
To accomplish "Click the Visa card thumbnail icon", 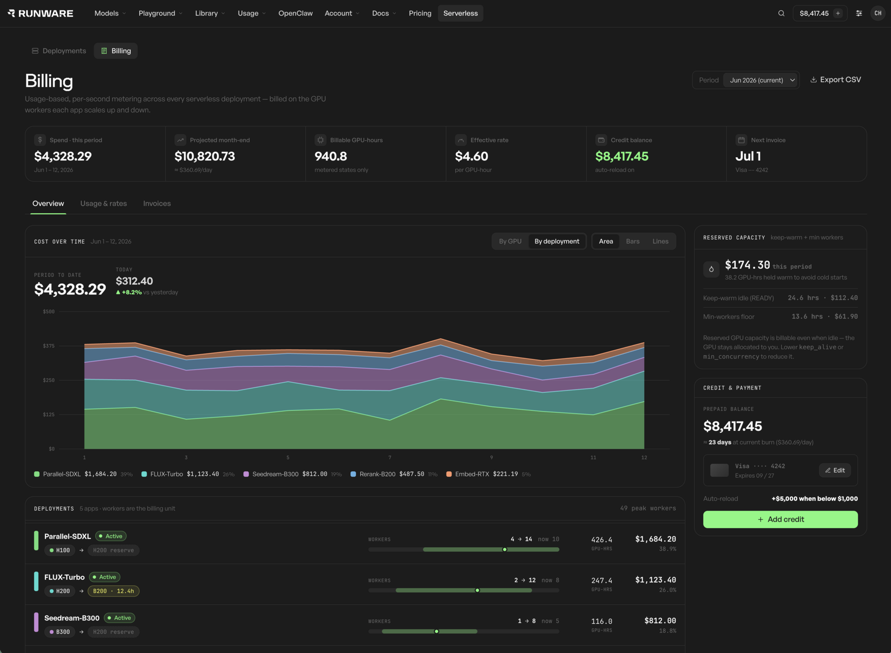I will point(719,470).
